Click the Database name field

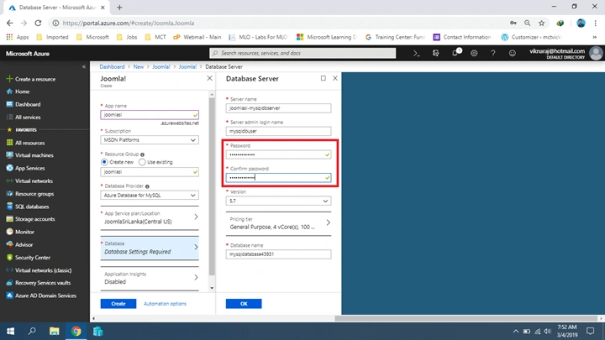point(278,254)
